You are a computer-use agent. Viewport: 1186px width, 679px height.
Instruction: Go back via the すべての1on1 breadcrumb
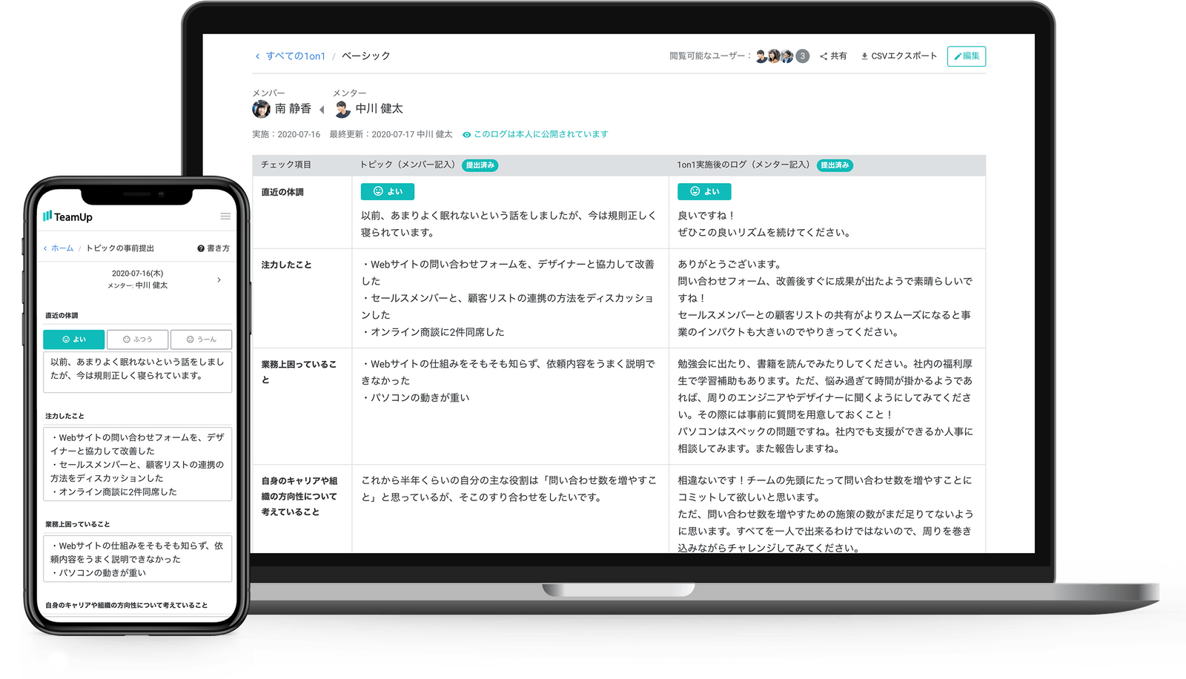click(x=295, y=56)
